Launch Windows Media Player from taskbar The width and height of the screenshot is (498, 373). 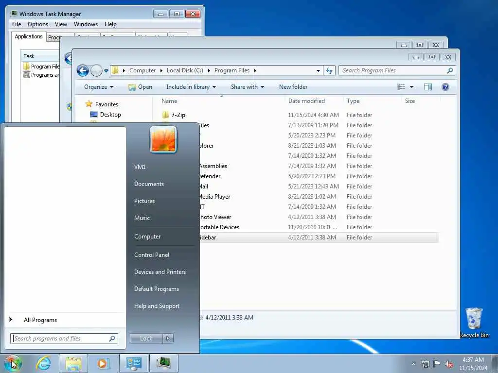pos(103,363)
